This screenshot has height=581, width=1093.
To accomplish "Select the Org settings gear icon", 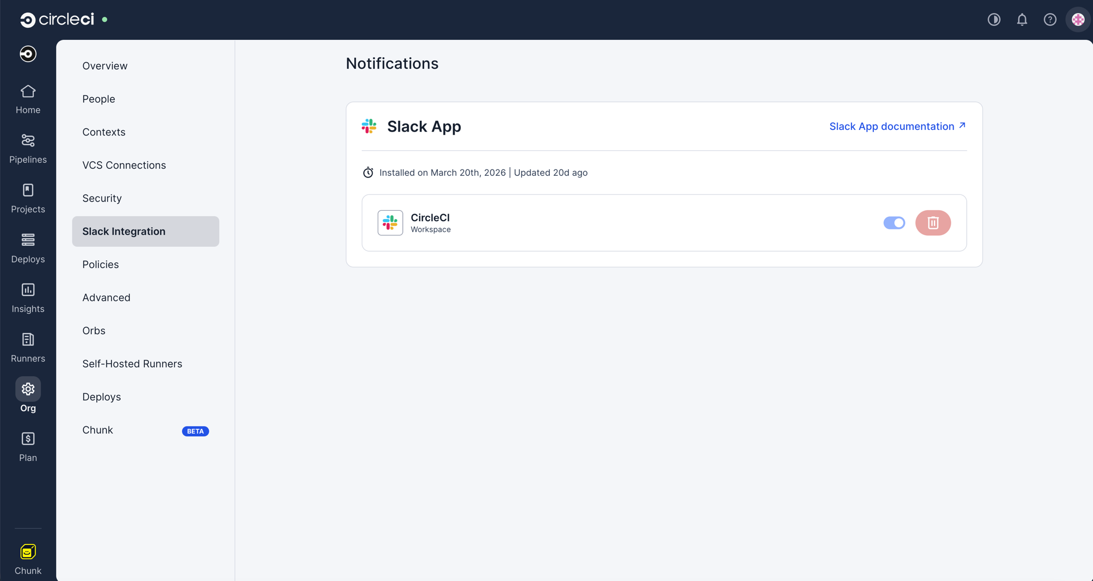I will [28, 389].
